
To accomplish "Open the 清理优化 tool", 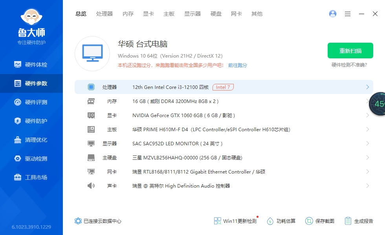I will point(31,139).
